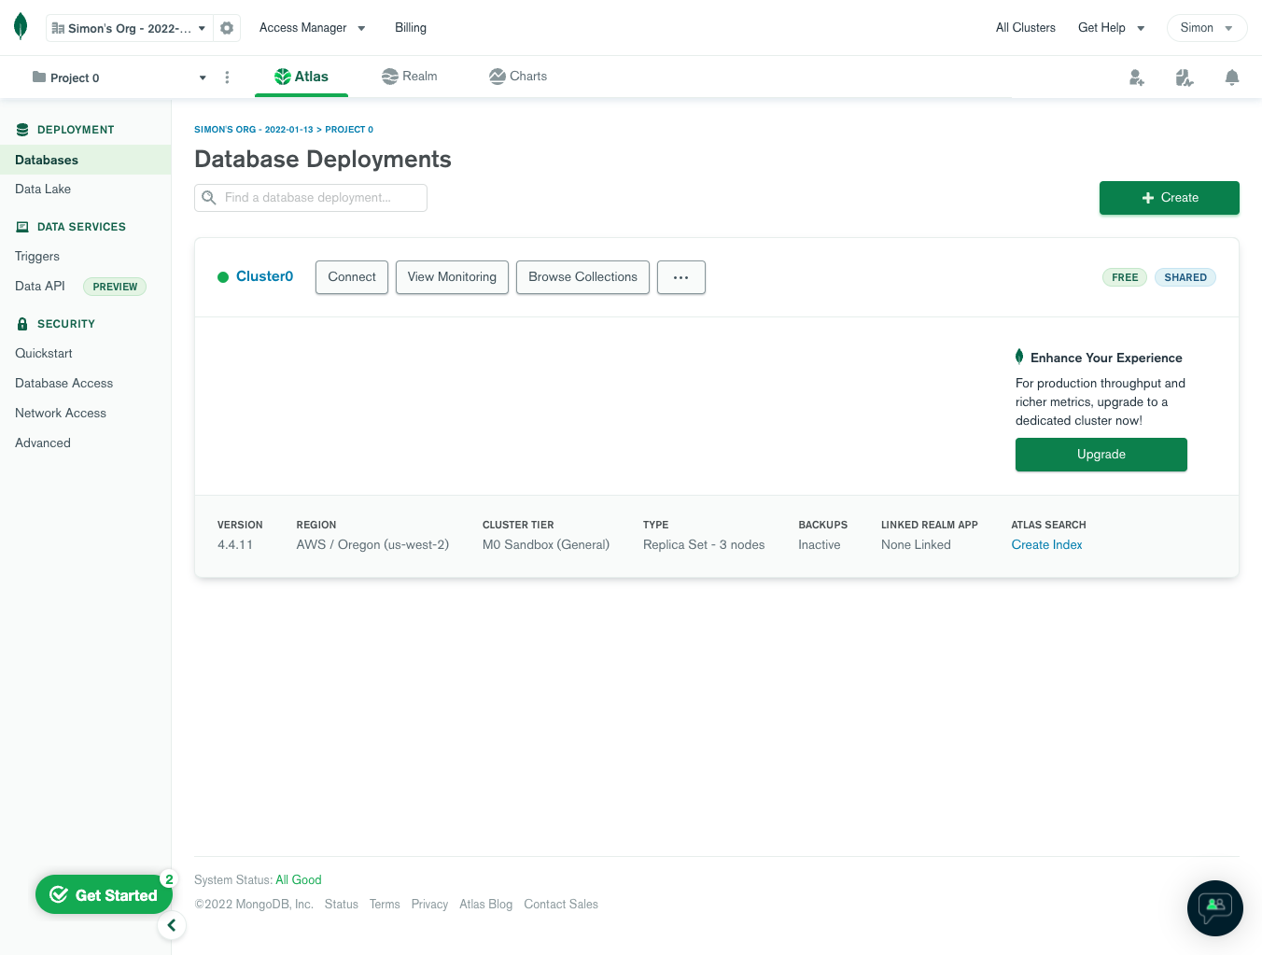Switch to the Realm tab
This screenshot has width=1262, height=955.
pyautogui.click(x=410, y=77)
